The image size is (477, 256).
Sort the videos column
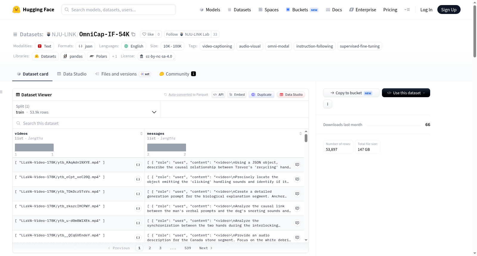(141, 134)
